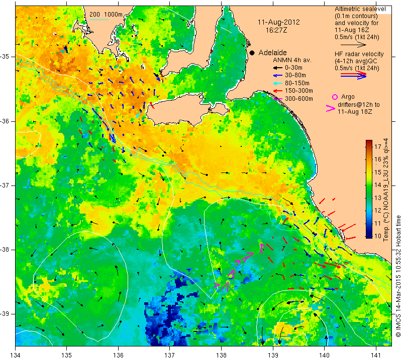Click the '(0.1m contours)' legend text

point(356,16)
